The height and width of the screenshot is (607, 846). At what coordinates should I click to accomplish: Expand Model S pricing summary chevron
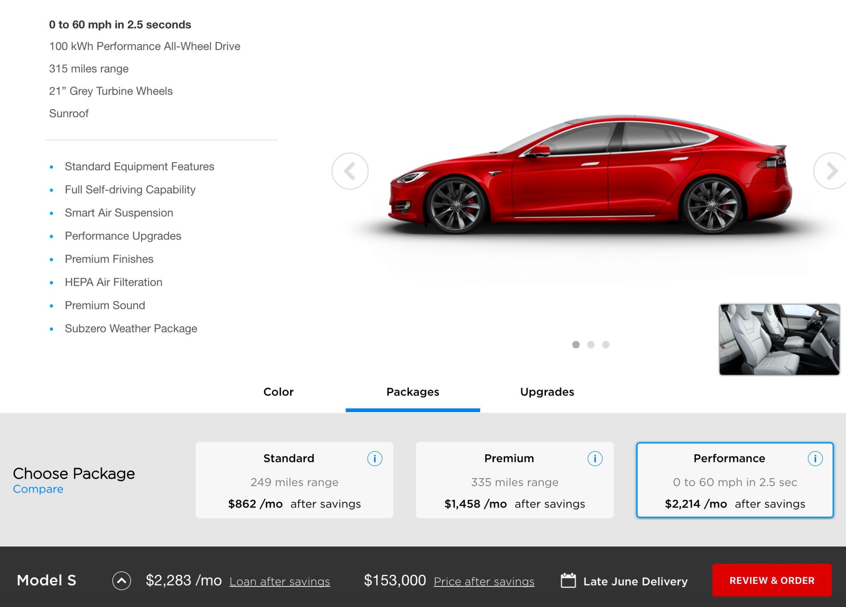point(121,581)
